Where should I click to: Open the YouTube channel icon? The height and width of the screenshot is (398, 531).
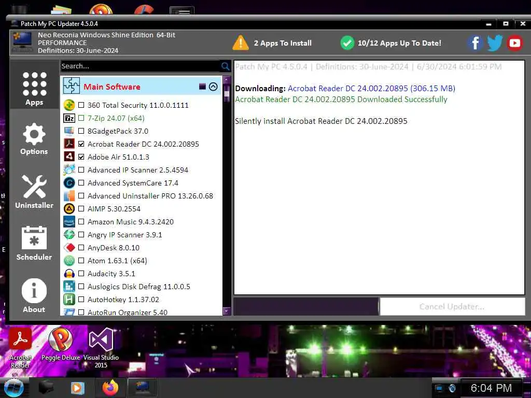click(515, 43)
